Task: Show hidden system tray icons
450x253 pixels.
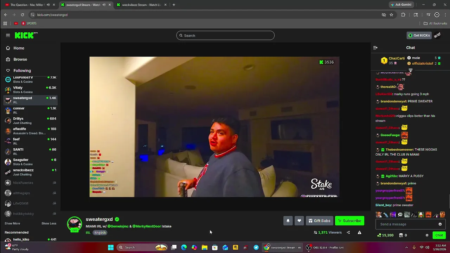Action: (x=407, y=247)
